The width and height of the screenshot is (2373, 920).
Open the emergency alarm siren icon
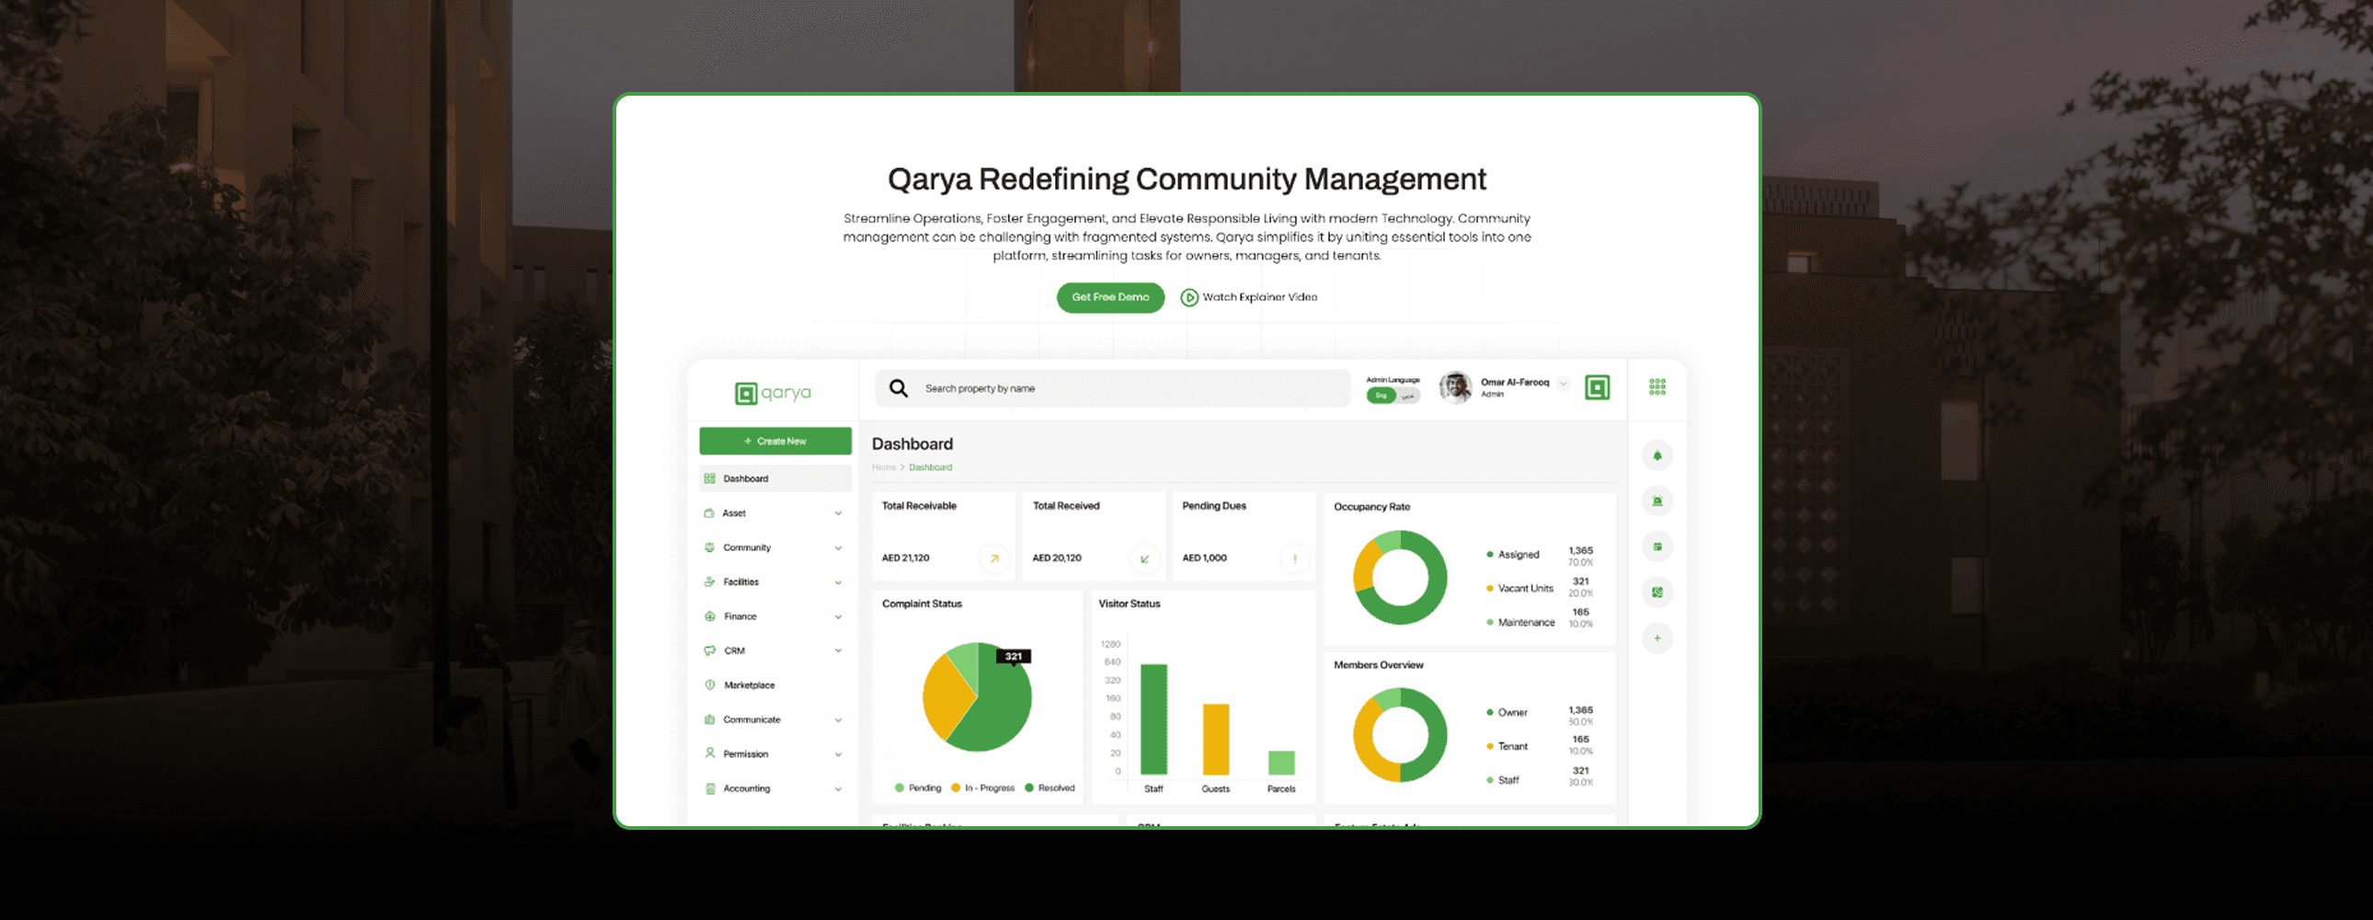pyautogui.click(x=1657, y=501)
